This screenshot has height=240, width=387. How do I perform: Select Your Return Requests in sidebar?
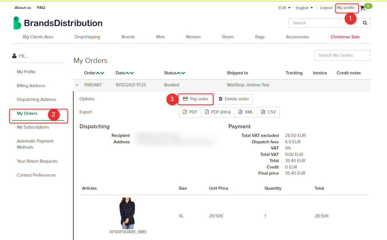pyautogui.click(x=37, y=161)
